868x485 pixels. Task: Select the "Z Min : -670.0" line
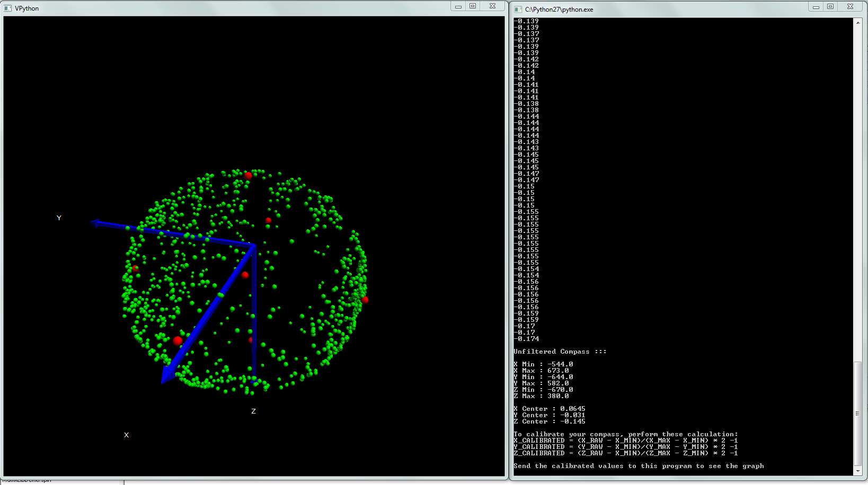coord(543,390)
